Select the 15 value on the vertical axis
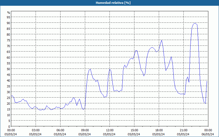The height and width of the screenshot is (137, 219). pos(8,109)
